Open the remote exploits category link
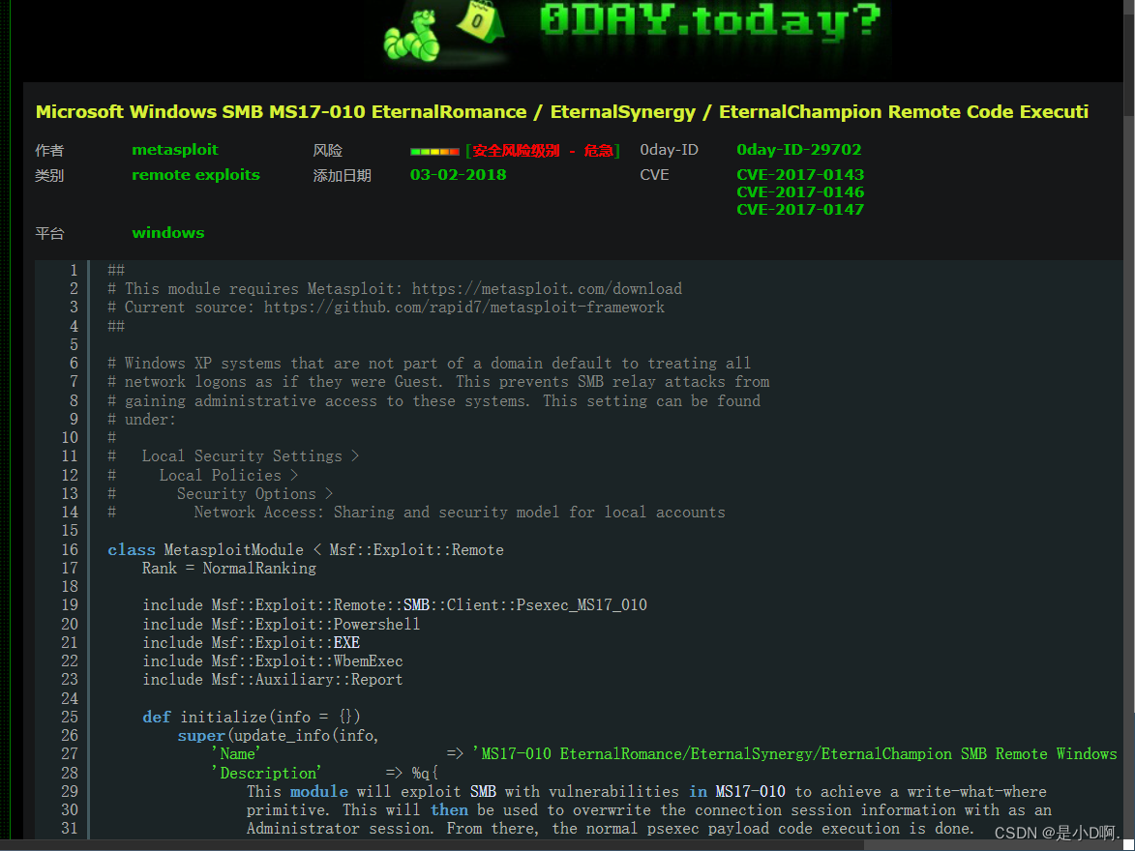 pyautogui.click(x=195, y=174)
